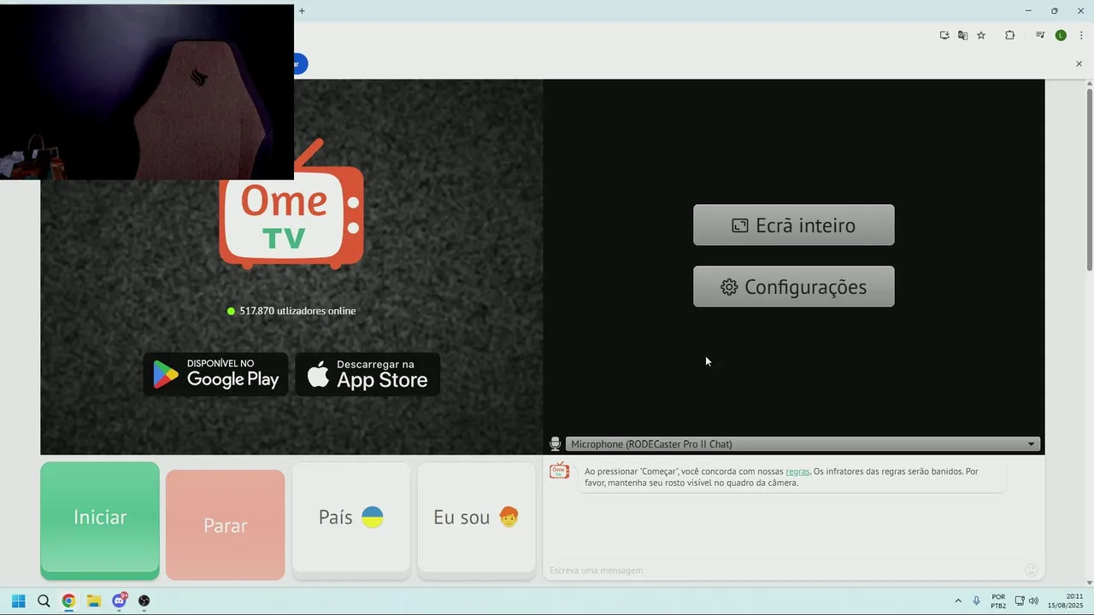The width and height of the screenshot is (1094, 615).
Task: Click the green online status dot
Action: click(x=231, y=311)
